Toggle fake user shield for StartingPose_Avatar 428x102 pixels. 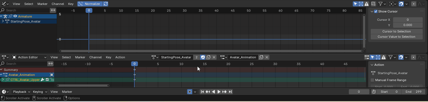coord(203,57)
